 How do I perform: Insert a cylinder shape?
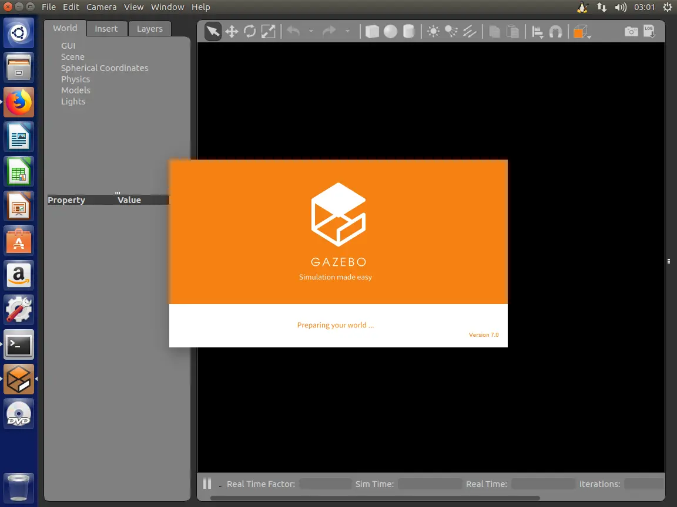tap(408, 32)
